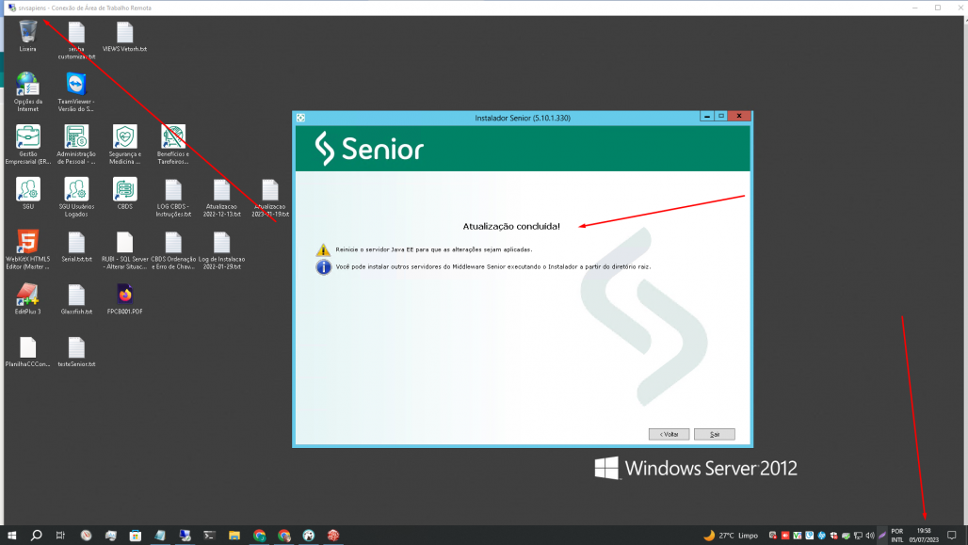This screenshot has height=545, width=968.
Task: Select RUBI - SQL Server file
Action: pos(124,250)
